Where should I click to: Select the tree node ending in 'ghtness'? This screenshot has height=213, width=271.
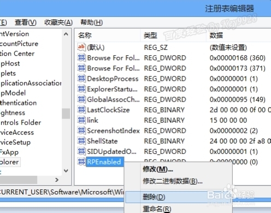click(13, 113)
